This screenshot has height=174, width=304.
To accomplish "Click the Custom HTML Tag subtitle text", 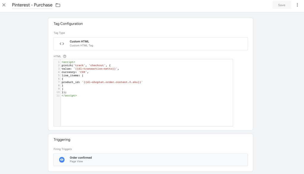I will (x=81, y=45).
